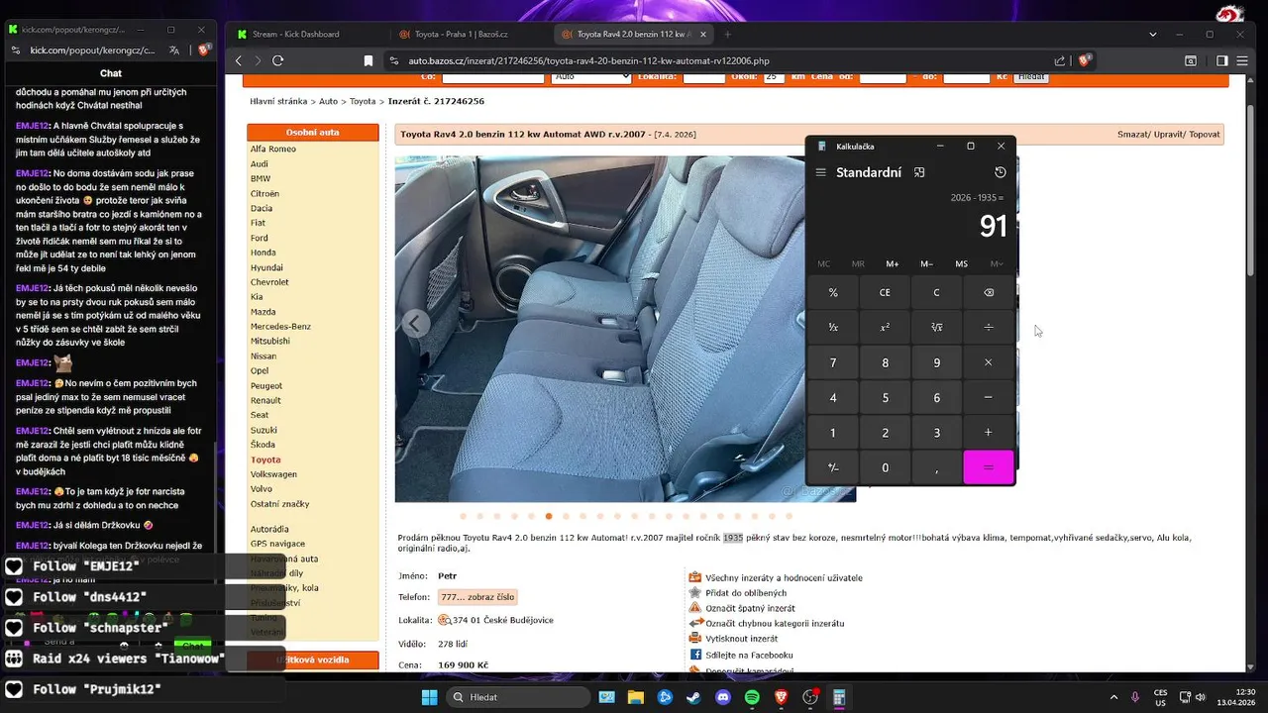Click Windows taskbar Hledat search box
1268x713 pixels.
(517, 697)
